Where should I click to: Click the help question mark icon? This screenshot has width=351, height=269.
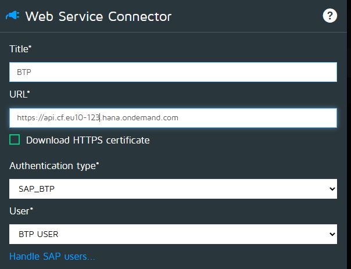[330, 16]
